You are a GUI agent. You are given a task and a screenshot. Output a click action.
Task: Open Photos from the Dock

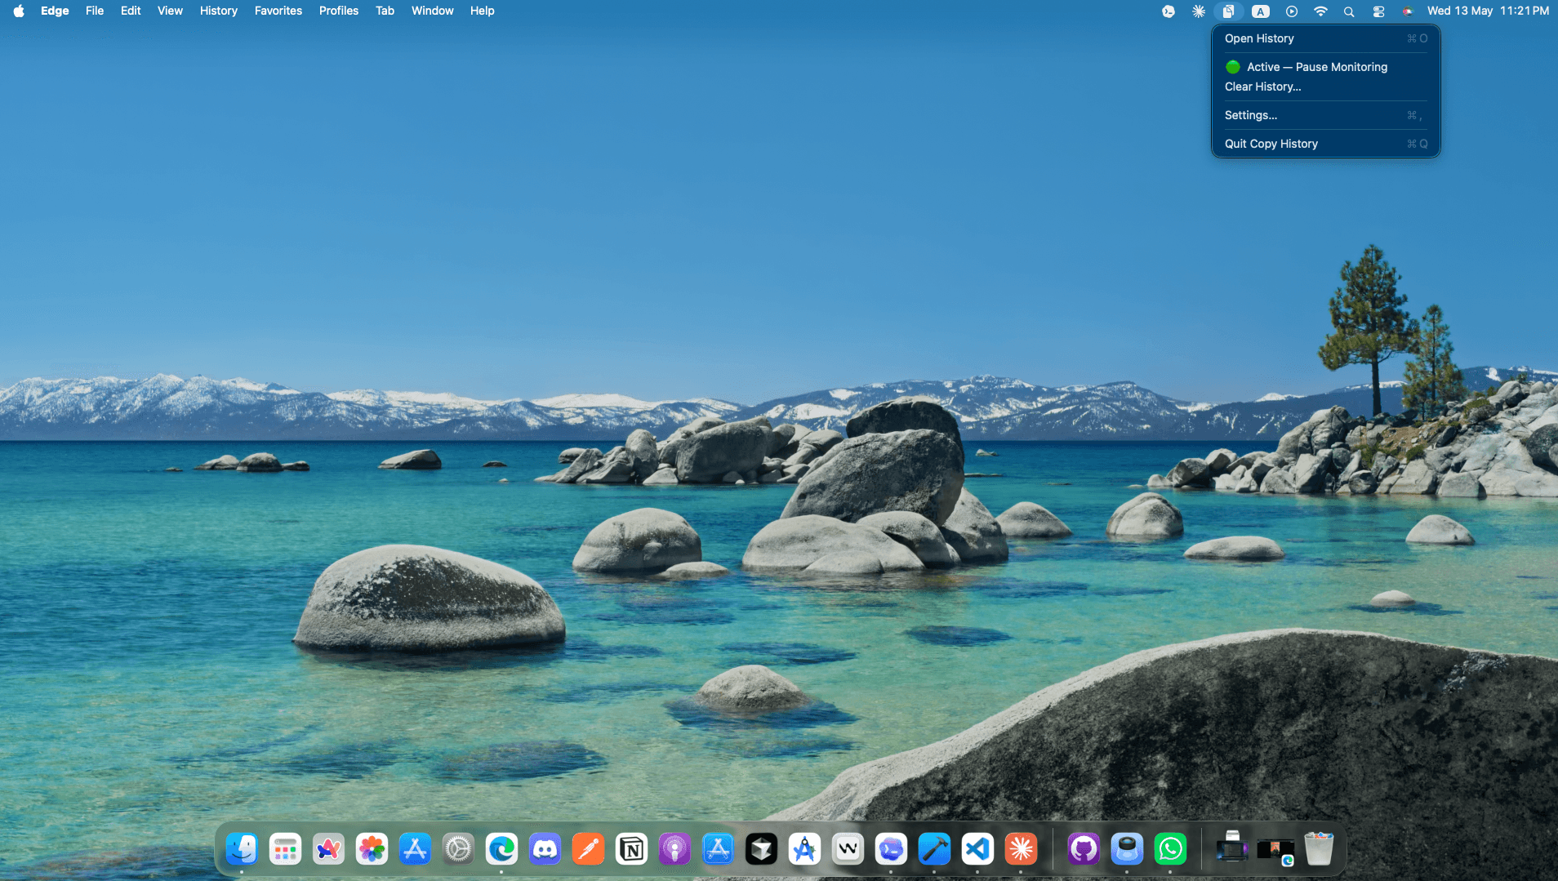tap(372, 849)
